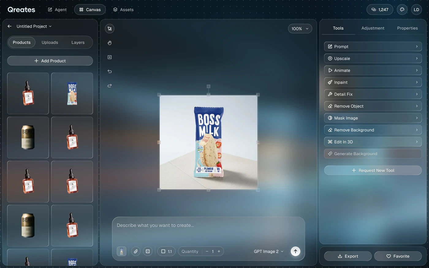Open the 1:1 aspect ratio selector
Screen dimensions: 429x268
[166, 251]
